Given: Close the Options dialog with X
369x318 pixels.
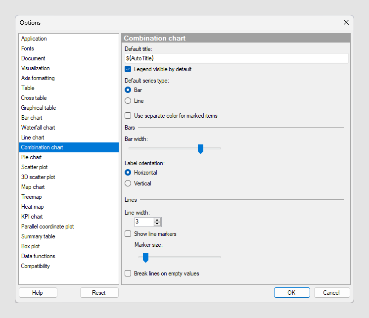Looking at the screenshot, I should 346,22.
